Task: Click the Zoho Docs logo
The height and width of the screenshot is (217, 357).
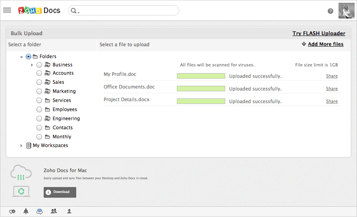Action: pyautogui.click(x=39, y=10)
